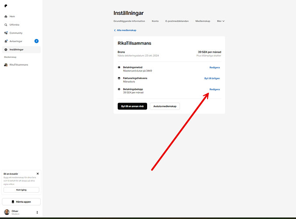Close the Bli en kreatör card
The width and height of the screenshot is (296, 219).
point(38,173)
